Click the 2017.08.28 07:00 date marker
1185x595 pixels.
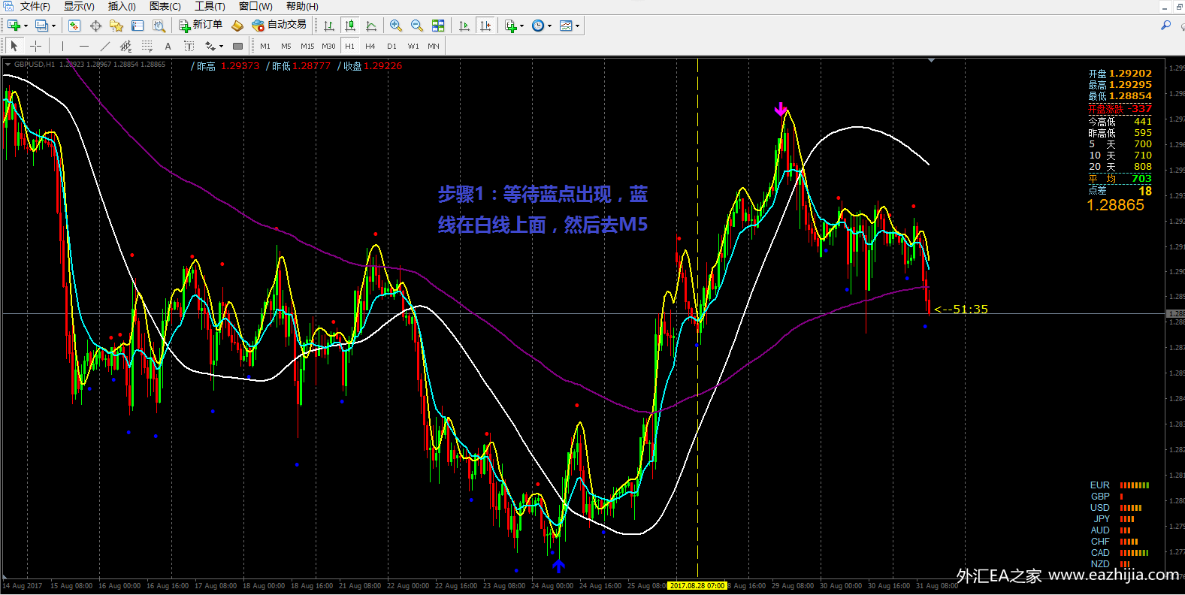[697, 585]
